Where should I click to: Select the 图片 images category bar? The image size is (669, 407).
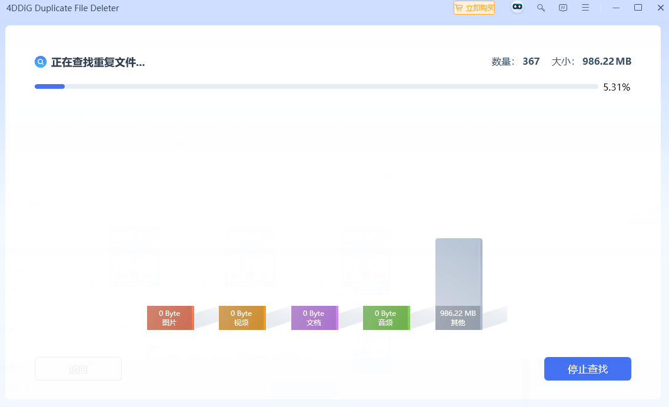pos(170,318)
